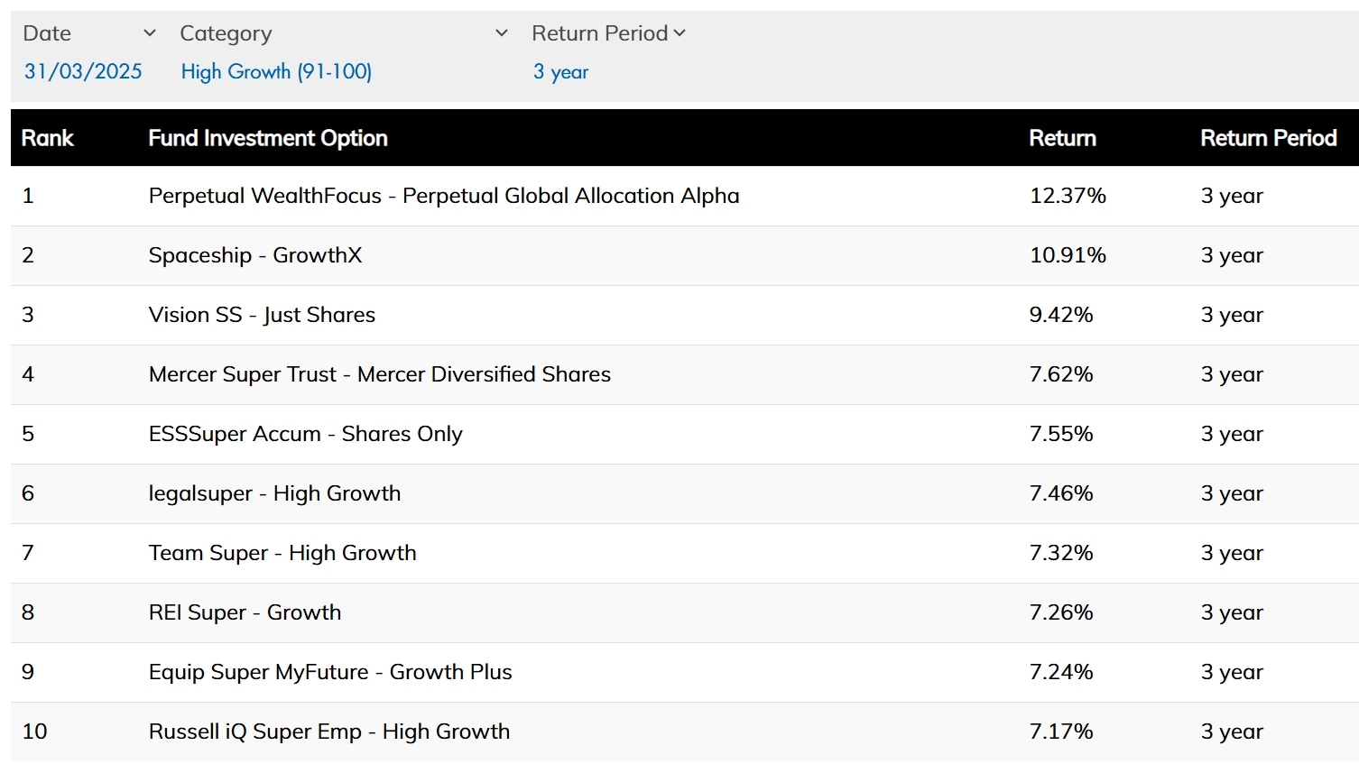
Task: Expand the Date dropdown chevron
Action: pos(150,33)
